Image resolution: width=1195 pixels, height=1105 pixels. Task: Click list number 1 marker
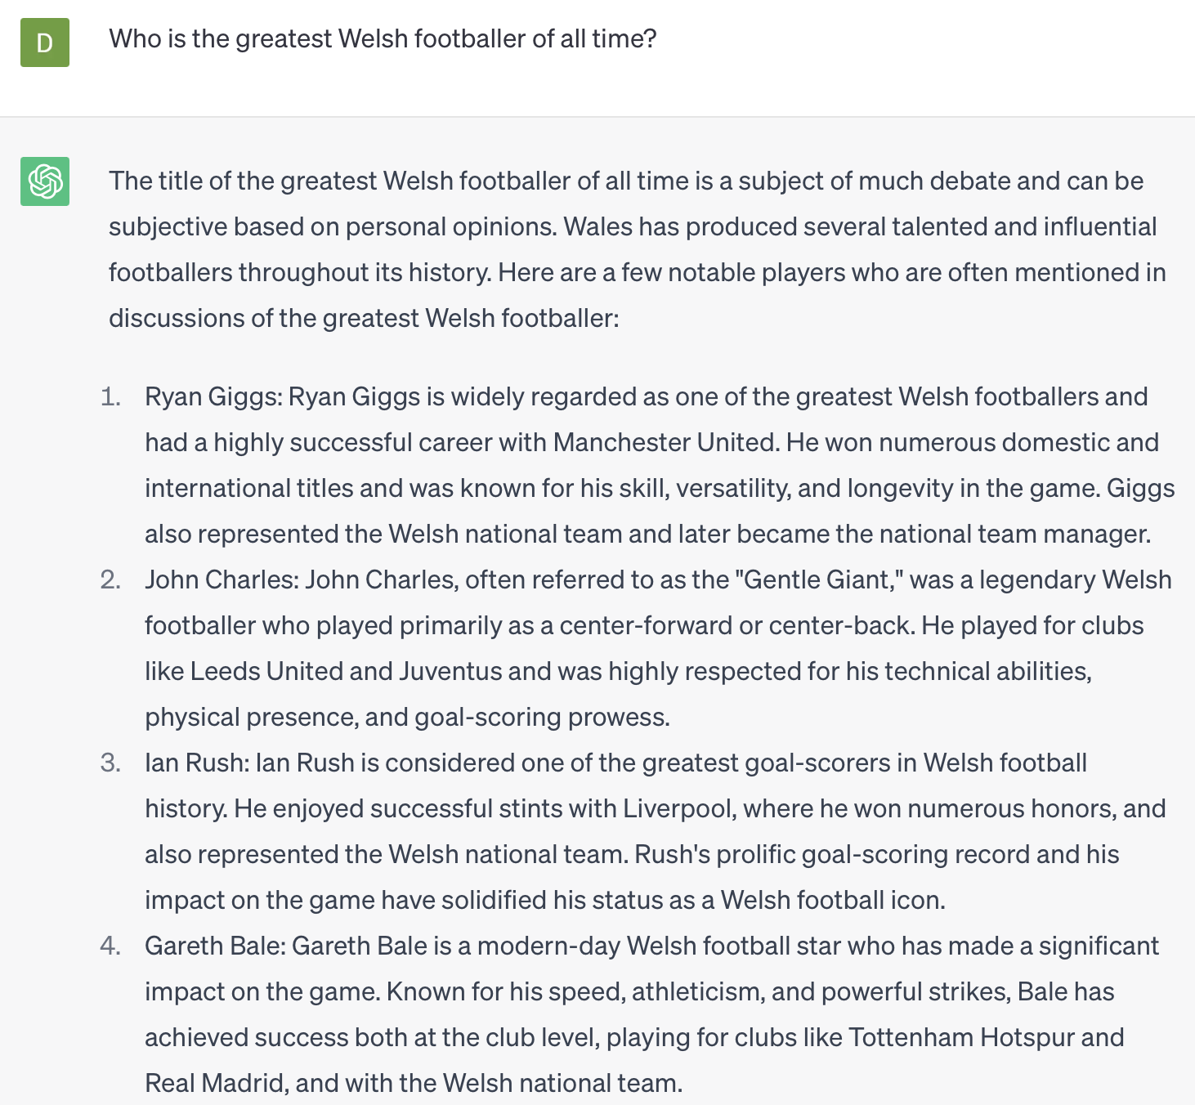[110, 397]
